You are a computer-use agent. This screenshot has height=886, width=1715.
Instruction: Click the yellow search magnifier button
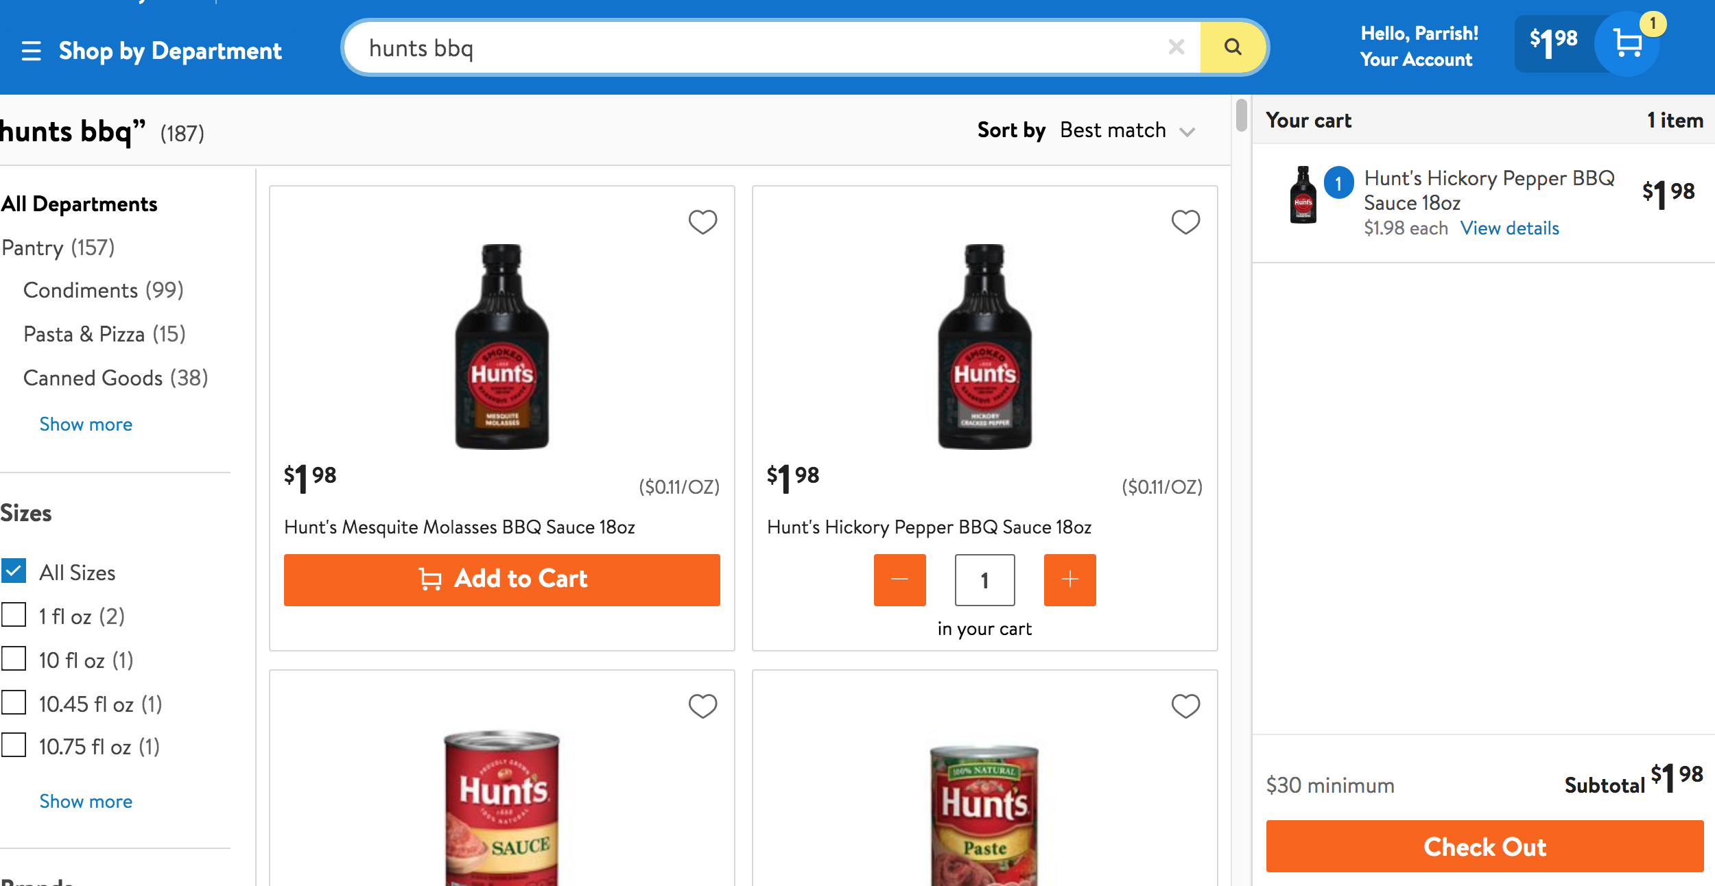point(1232,47)
